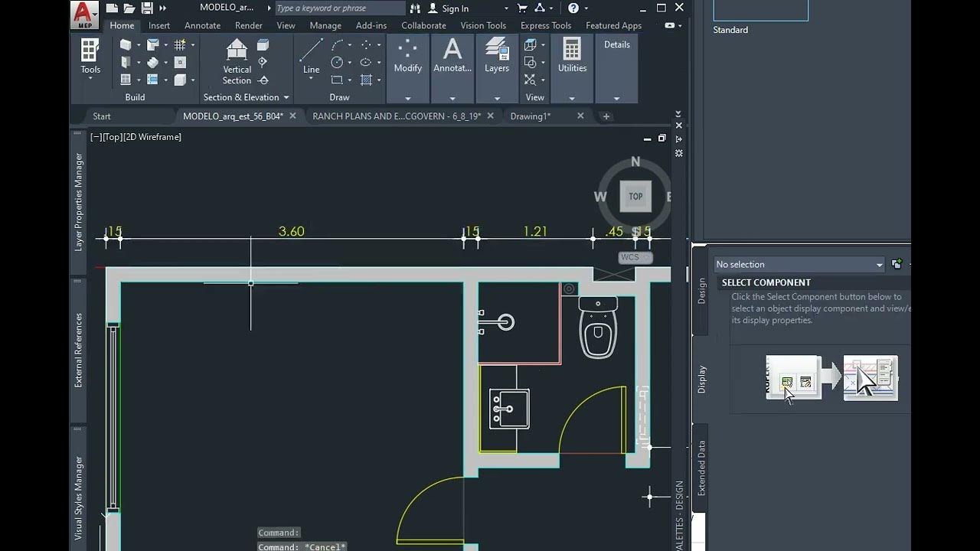Click the Select Component illustration image
980x551 pixels.
(832, 377)
